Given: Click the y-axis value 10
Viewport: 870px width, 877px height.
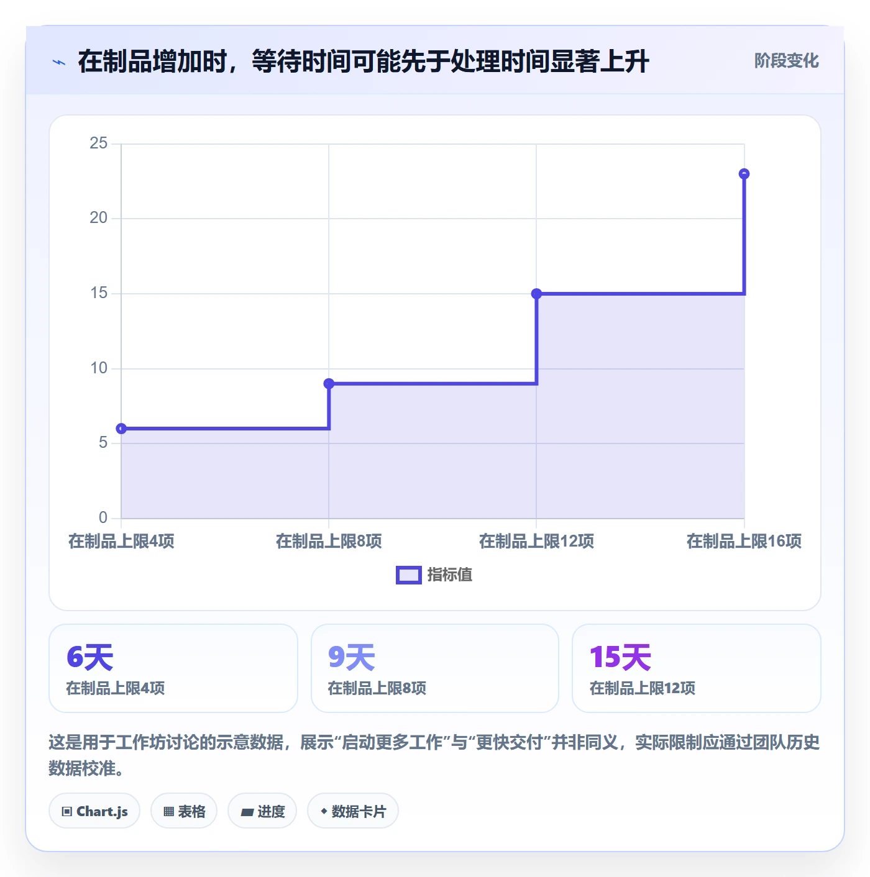Looking at the screenshot, I should [x=99, y=368].
